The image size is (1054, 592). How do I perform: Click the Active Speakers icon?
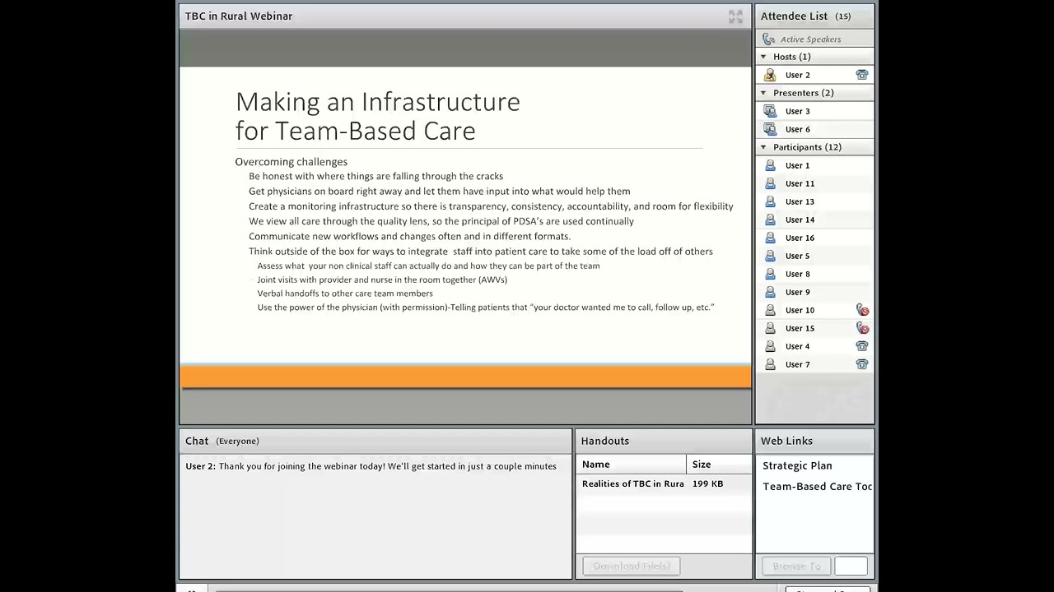tap(769, 39)
